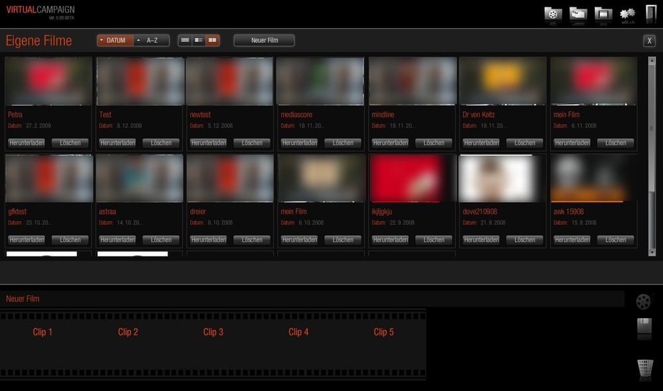This screenshot has height=391, width=663.
Task: Switch to single-column list view
Action: coord(185,40)
